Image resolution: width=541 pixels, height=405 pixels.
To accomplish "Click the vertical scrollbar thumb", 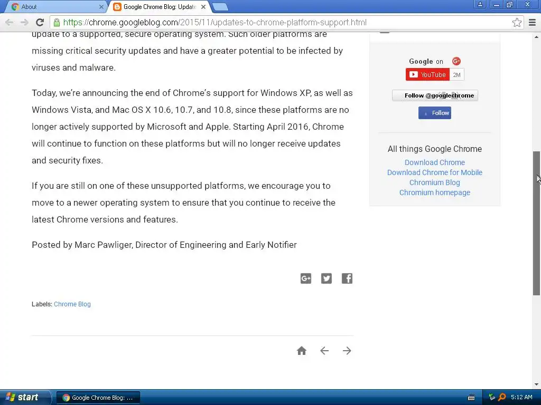I will point(536,223).
